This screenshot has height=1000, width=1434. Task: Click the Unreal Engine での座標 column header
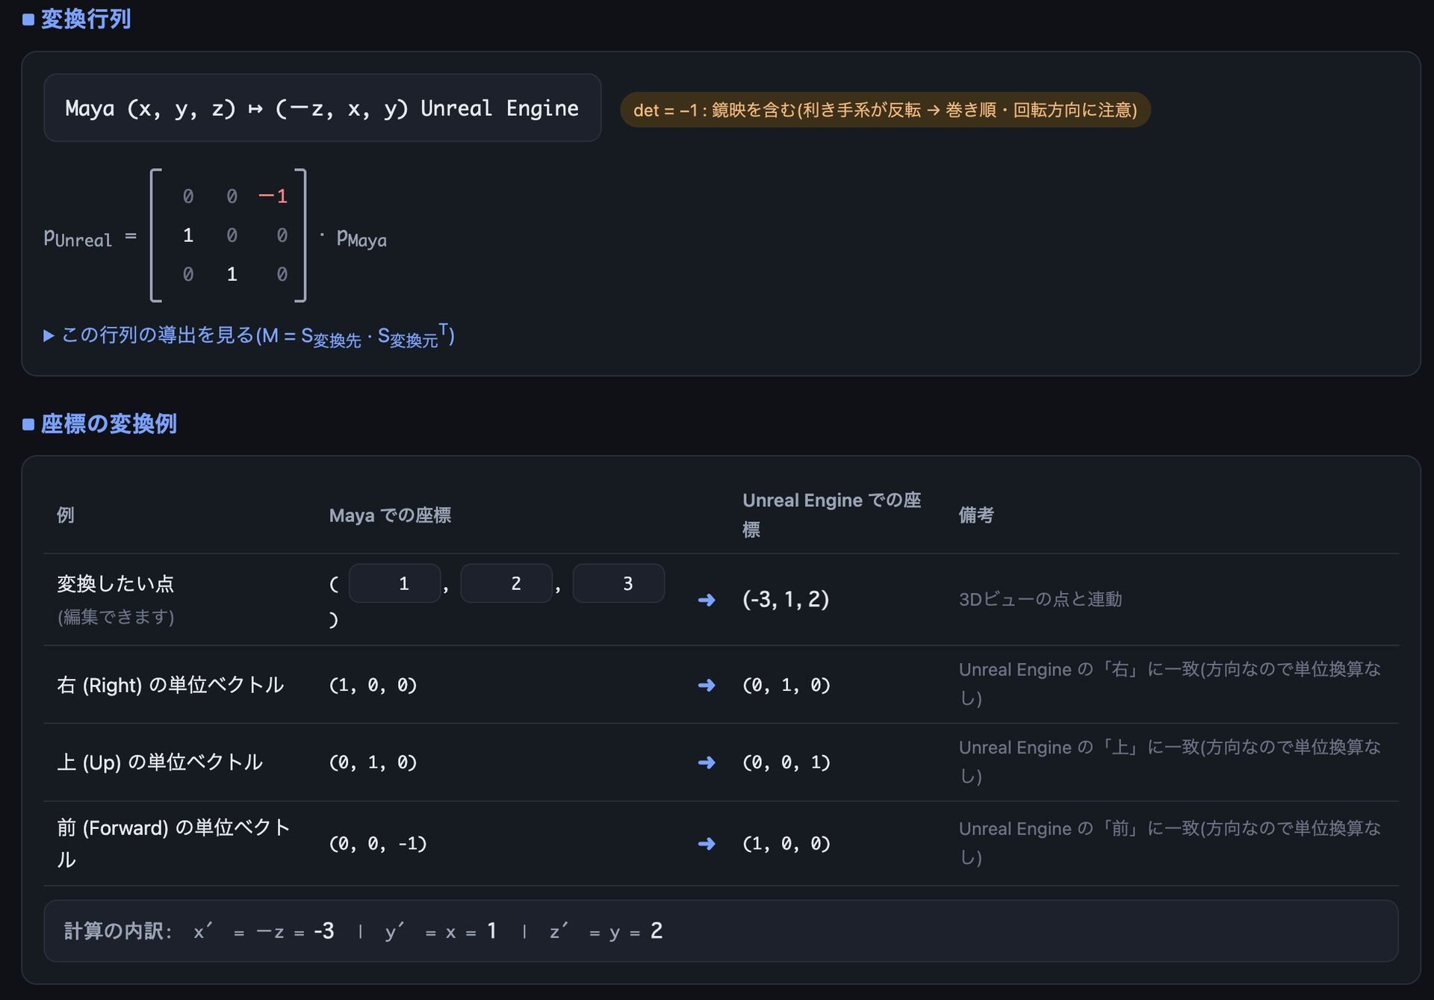click(x=832, y=515)
